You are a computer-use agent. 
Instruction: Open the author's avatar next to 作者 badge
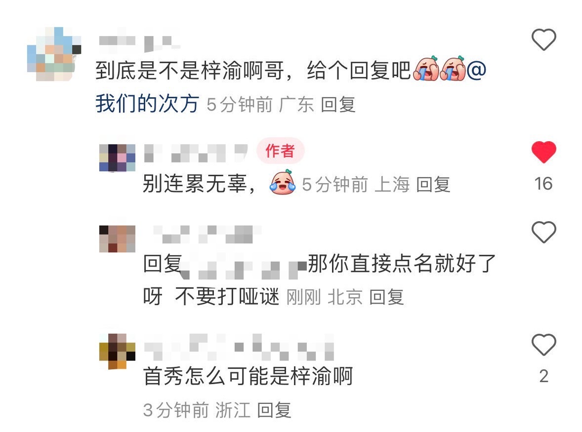pos(117,157)
